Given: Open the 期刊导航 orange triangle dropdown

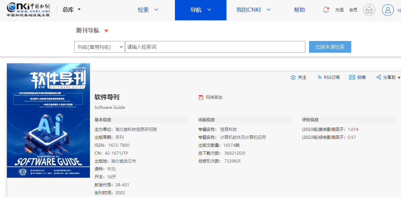Looking at the screenshot, I should pyautogui.click(x=106, y=31).
